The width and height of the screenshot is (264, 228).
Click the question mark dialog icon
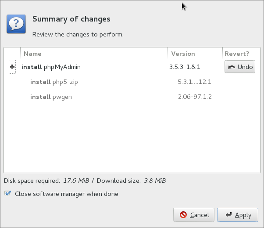point(16,24)
